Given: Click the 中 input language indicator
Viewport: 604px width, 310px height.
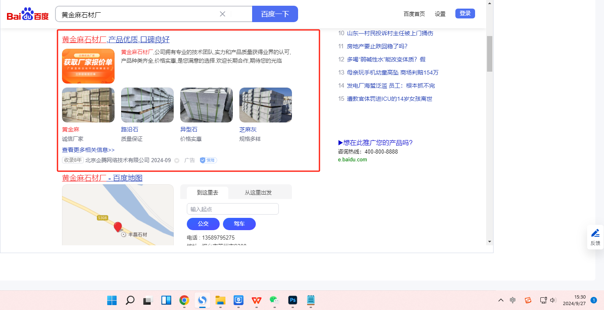Looking at the screenshot, I should [x=513, y=301].
